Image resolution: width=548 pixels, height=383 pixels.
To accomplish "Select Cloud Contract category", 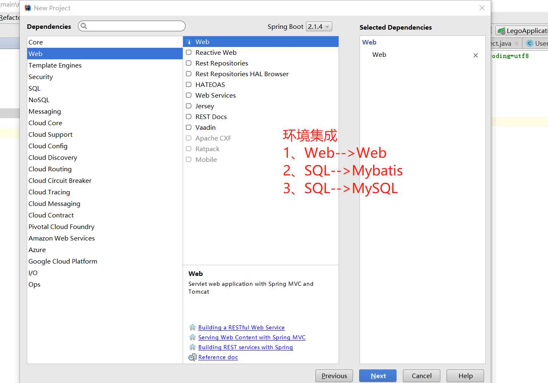I will pyautogui.click(x=105, y=215).
